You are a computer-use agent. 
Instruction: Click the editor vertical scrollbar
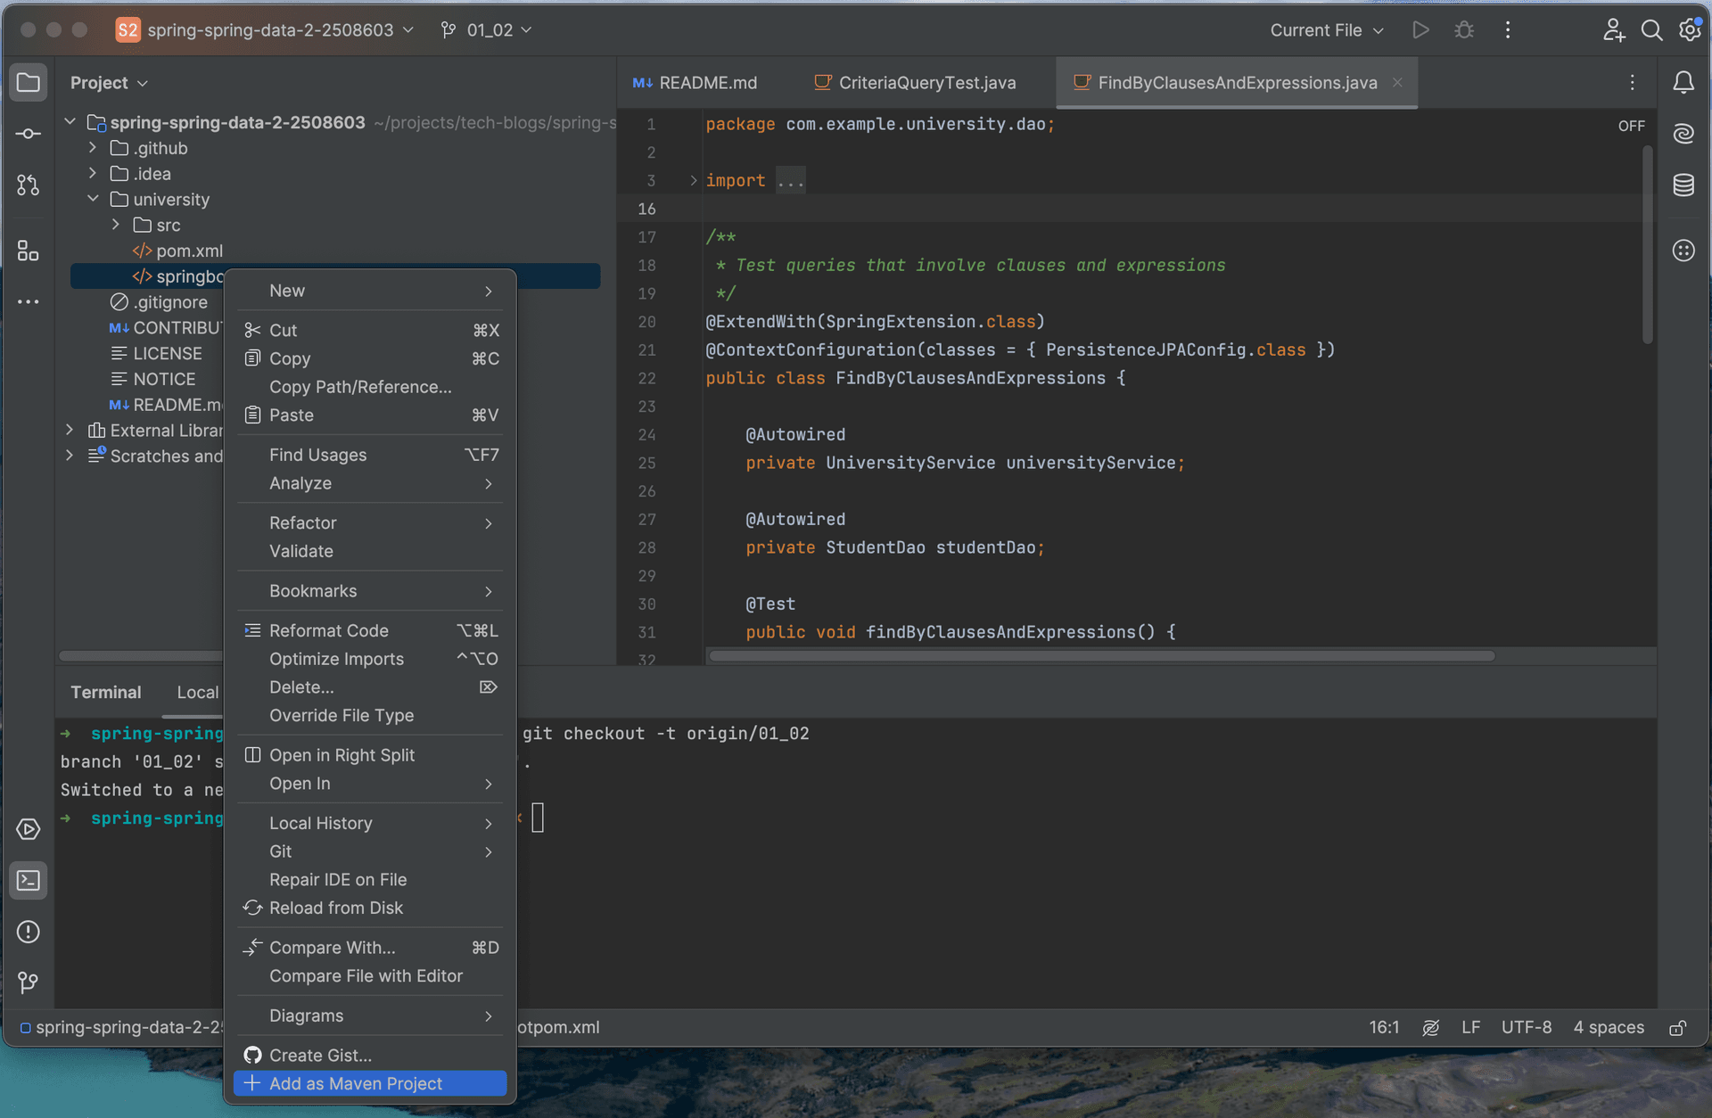pos(1647,245)
